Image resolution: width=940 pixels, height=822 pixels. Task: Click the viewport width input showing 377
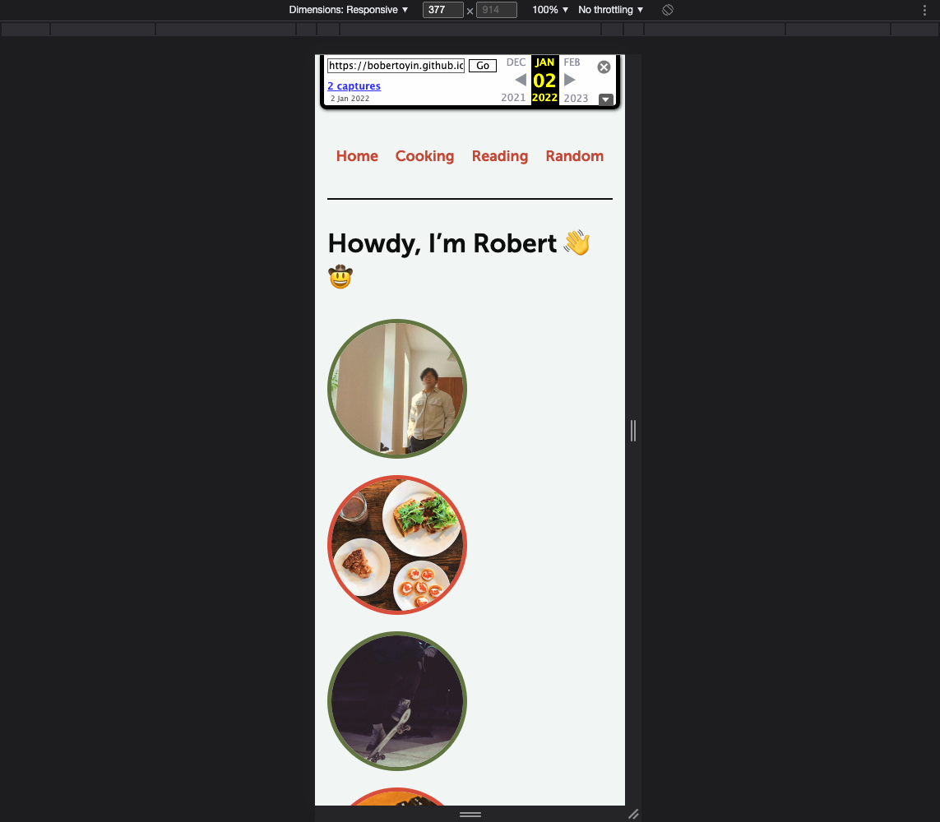click(x=442, y=10)
